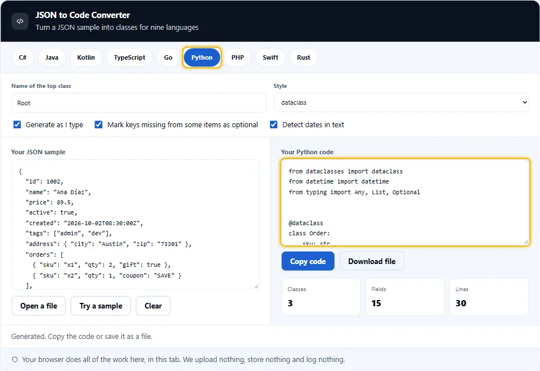This screenshot has height=371, width=540.
Task: Switch to TypeScript output
Action: click(129, 57)
